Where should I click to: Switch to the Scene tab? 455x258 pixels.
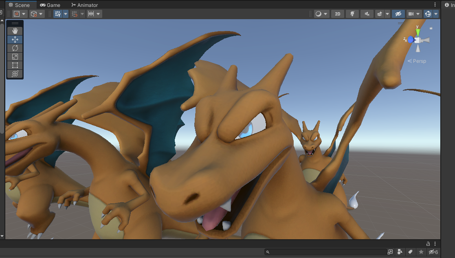click(x=19, y=5)
